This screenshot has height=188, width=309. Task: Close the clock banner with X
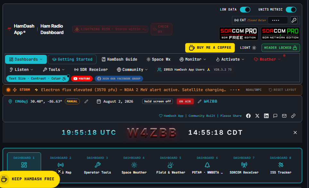(x=295, y=132)
